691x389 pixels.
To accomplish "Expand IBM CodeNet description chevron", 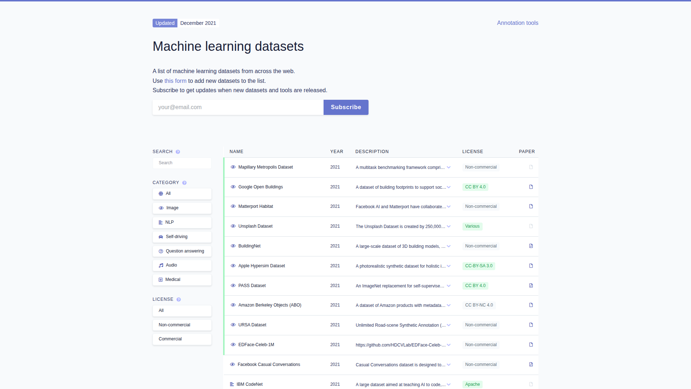I will [x=449, y=384].
